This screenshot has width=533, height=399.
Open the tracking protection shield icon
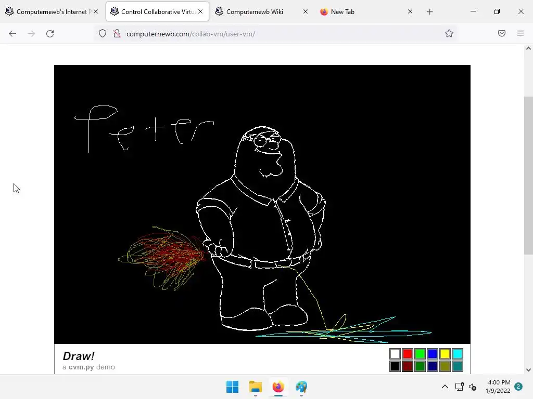coord(103,34)
